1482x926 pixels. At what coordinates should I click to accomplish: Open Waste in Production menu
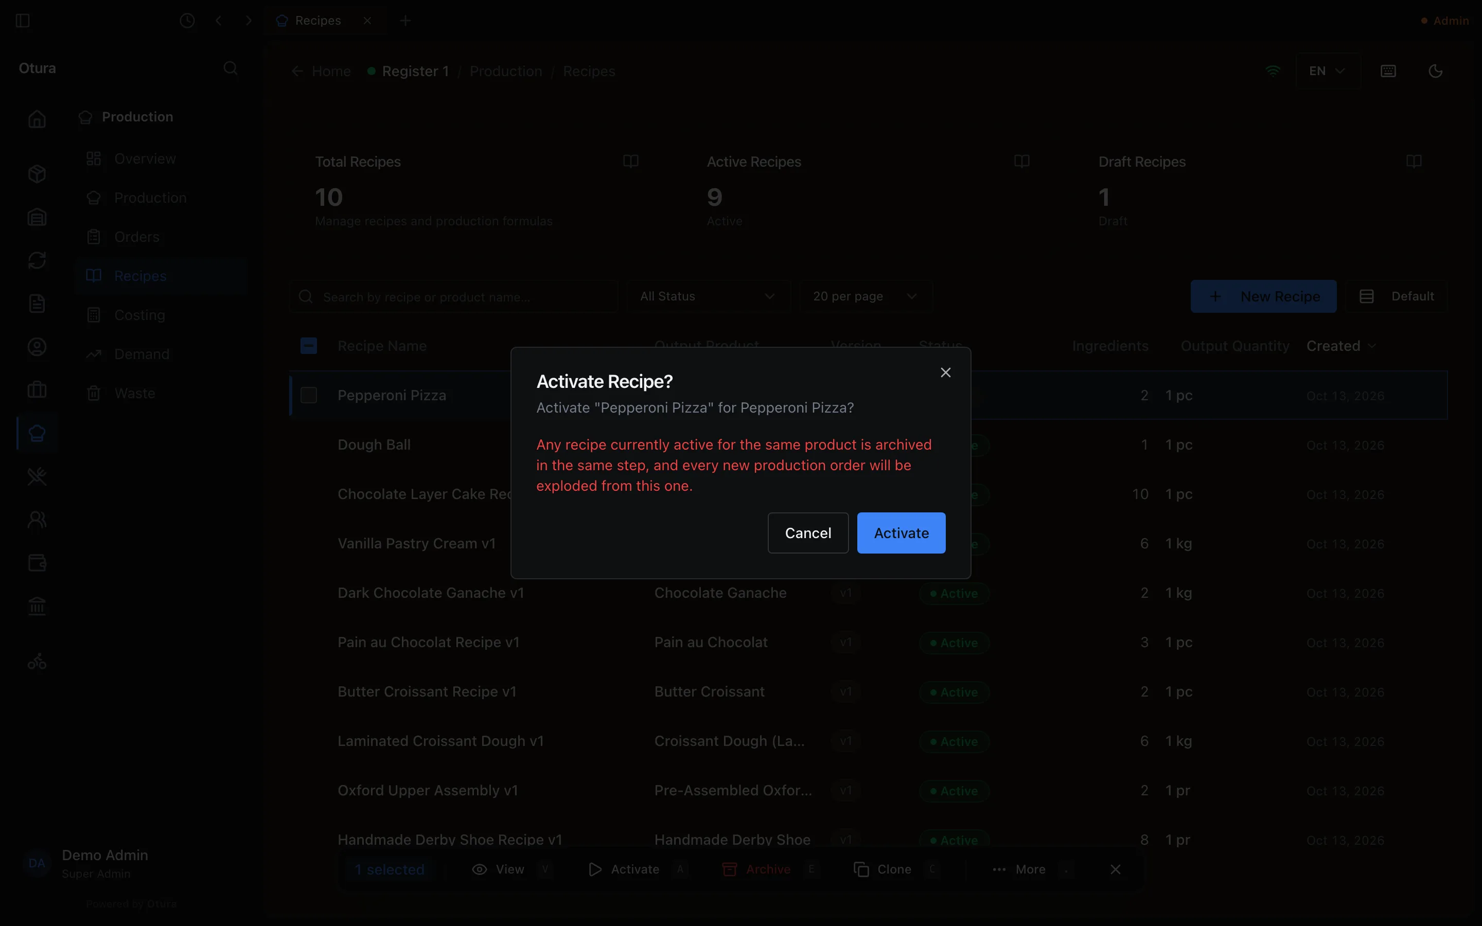pyautogui.click(x=162, y=393)
